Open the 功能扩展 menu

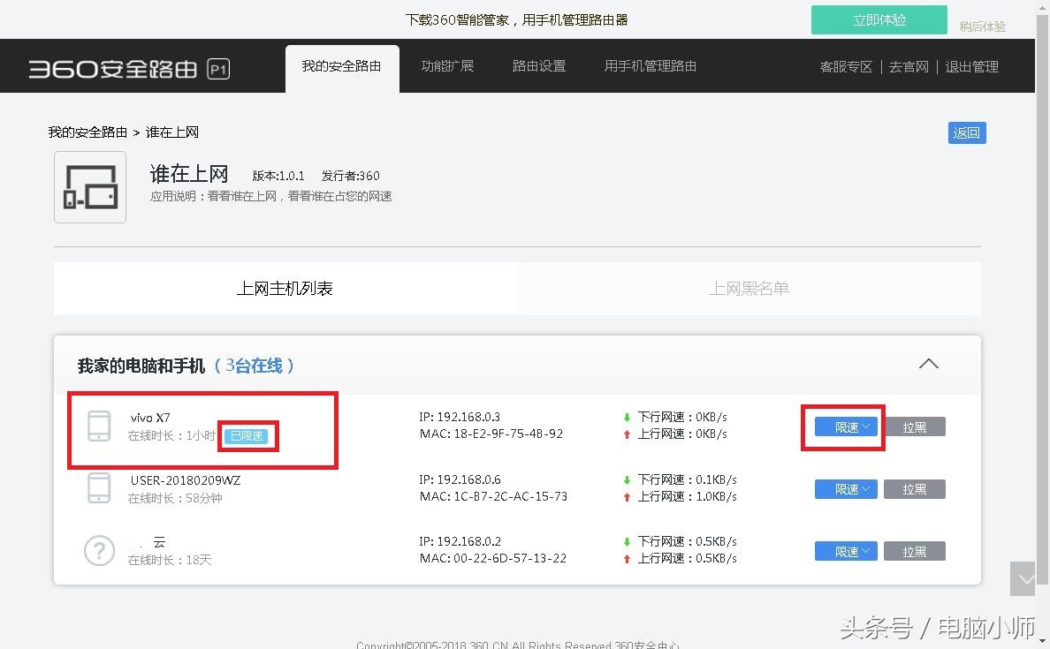447,65
